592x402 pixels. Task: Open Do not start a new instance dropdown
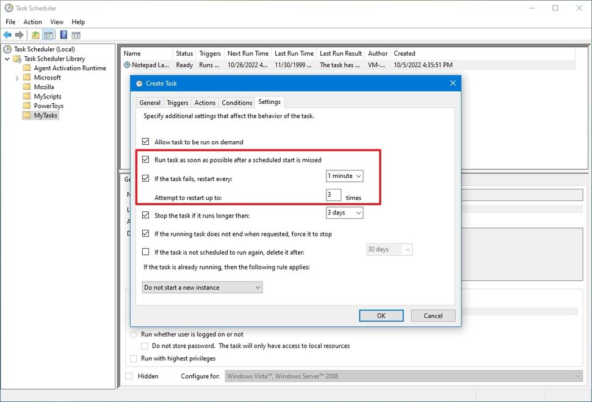(202, 287)
